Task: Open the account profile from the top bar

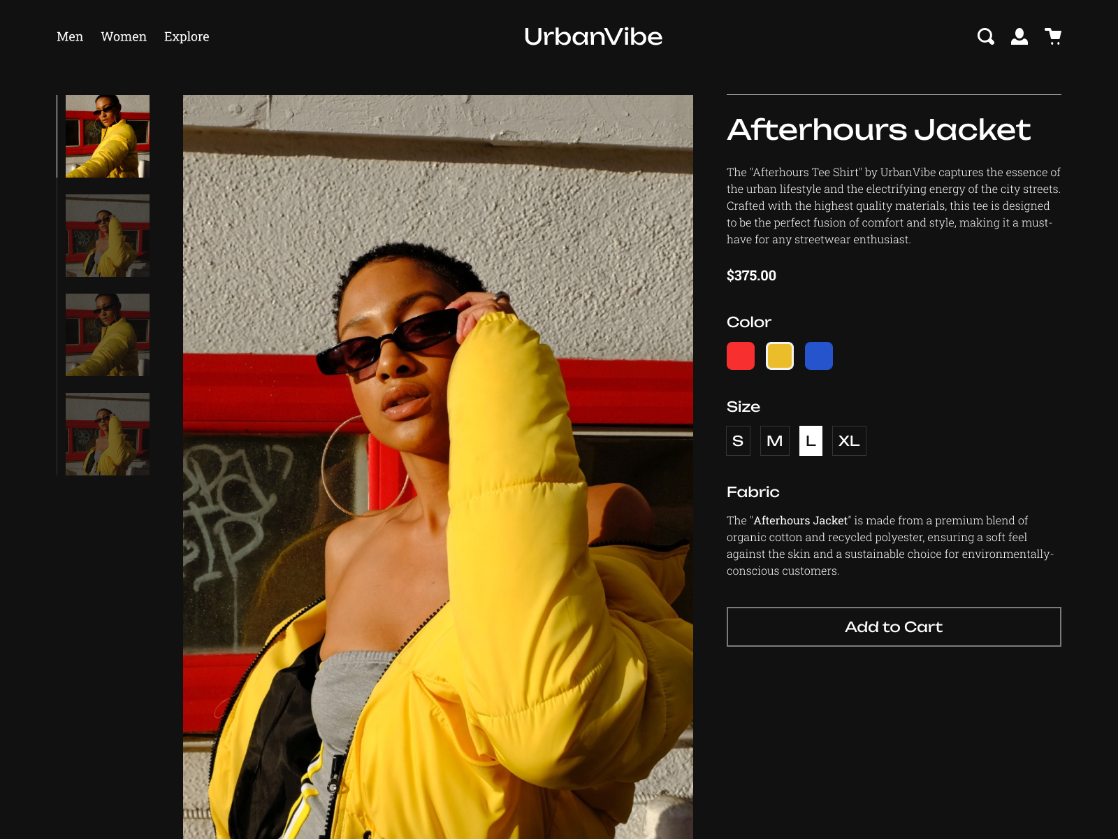Action: (x=1020, y=36)
